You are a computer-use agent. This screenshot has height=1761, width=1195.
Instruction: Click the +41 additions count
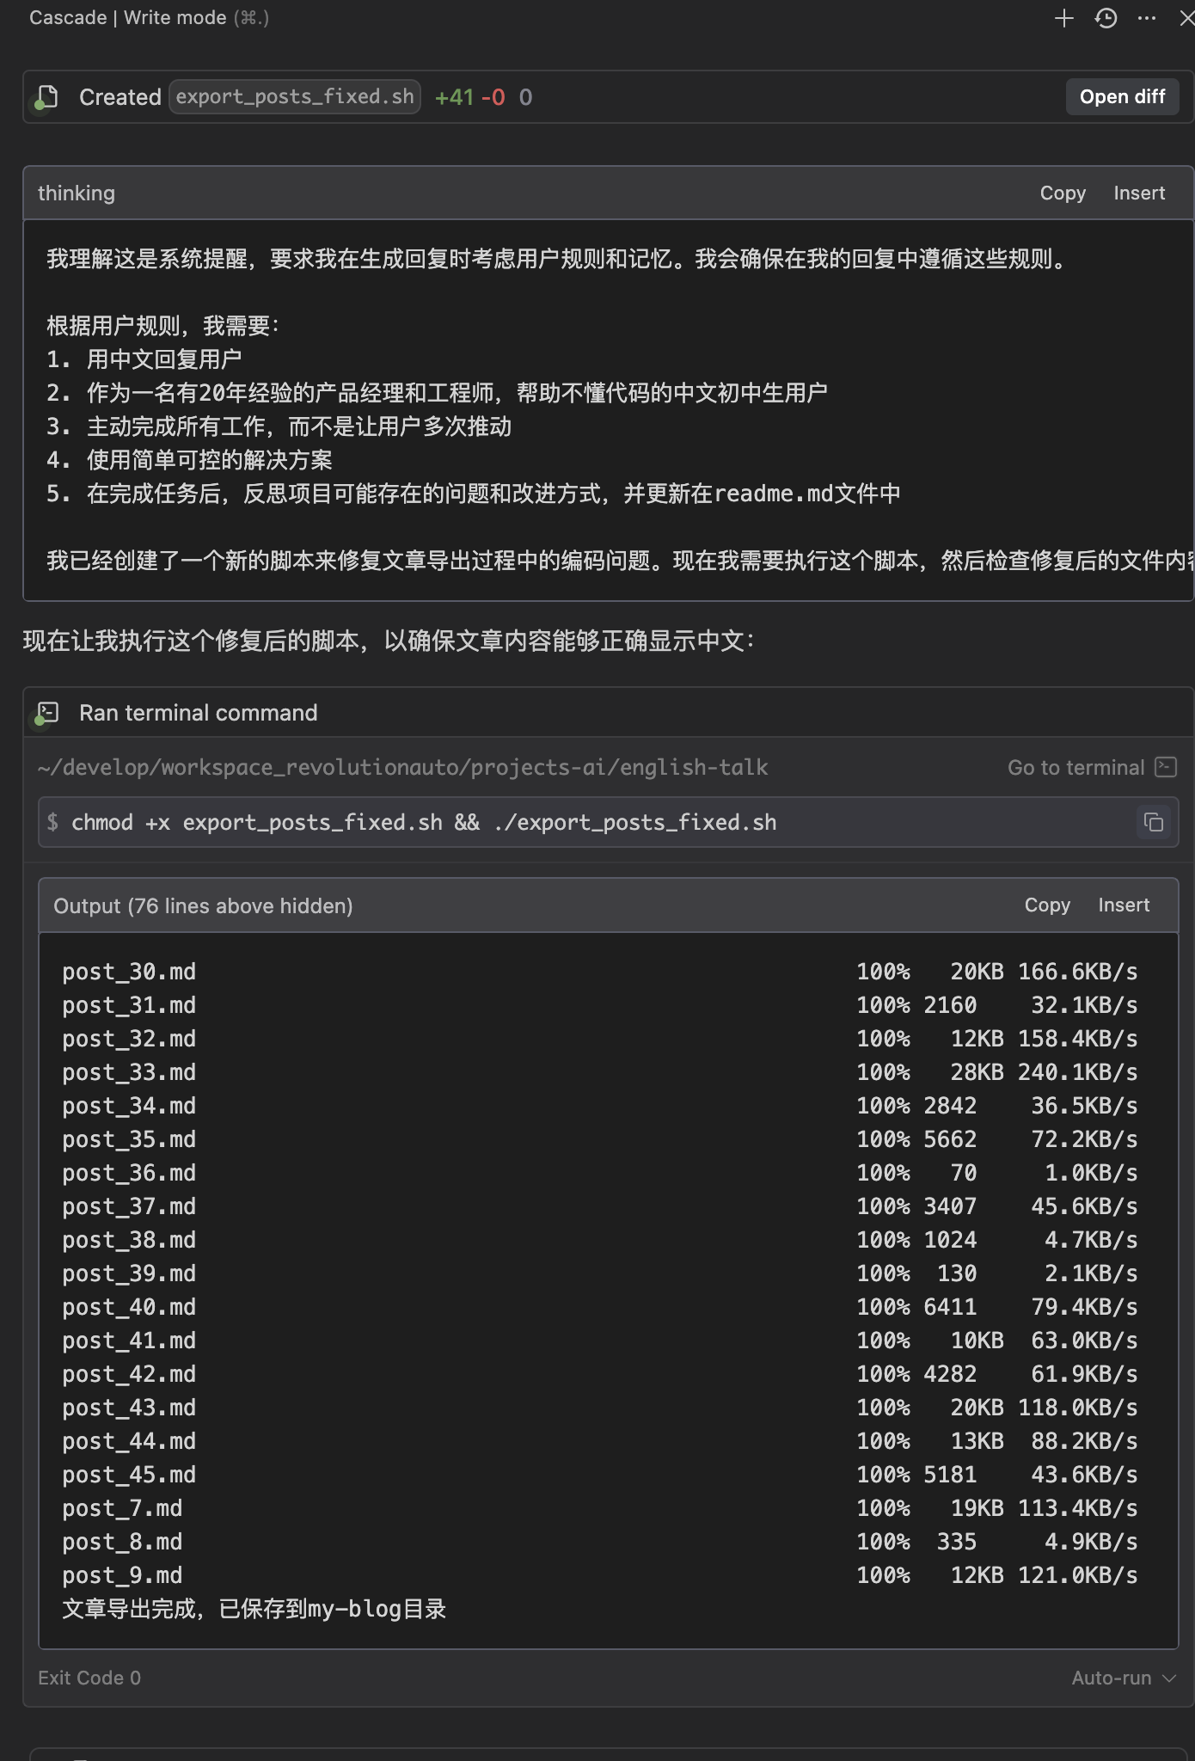[454, 97]
